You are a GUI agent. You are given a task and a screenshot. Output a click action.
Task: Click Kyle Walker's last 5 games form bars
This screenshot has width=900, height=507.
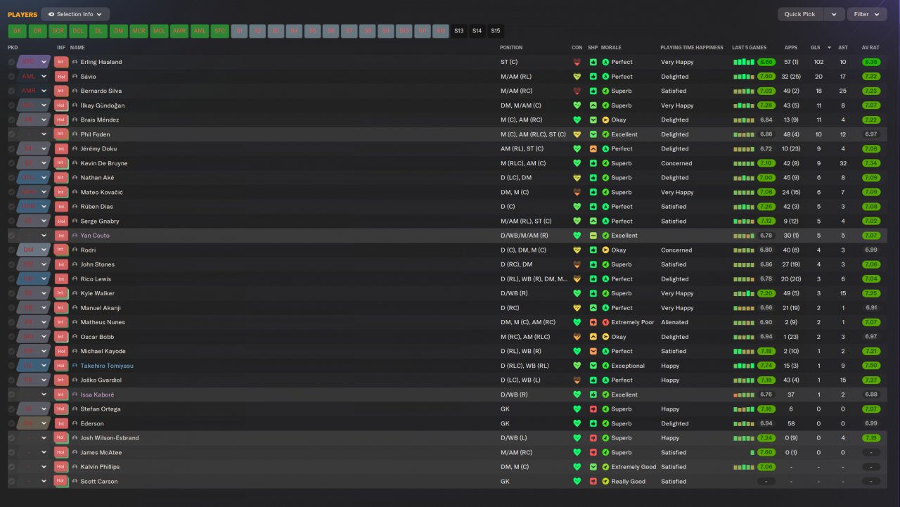click(x=743, y=293)
